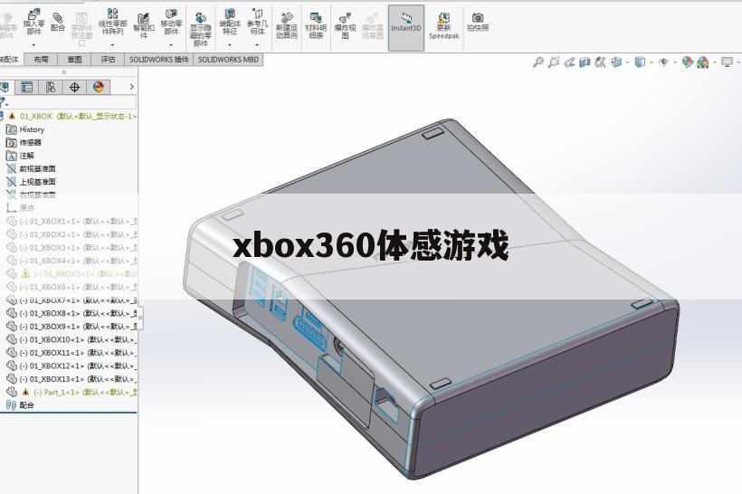Image resolution: width=742 pixels, height=494 pixels.
Task: Select 上视基准面 top plane
Action: (x=31, y=182)
